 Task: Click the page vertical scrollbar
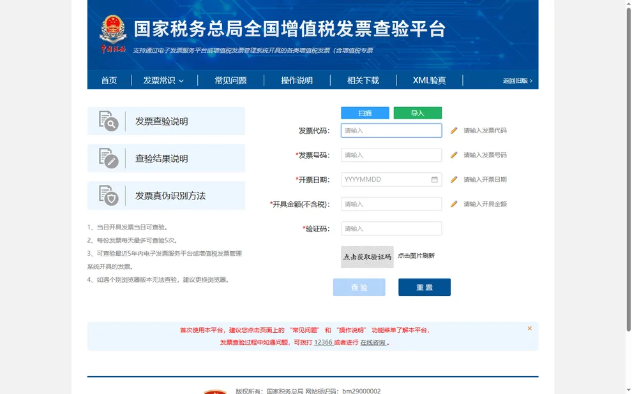click(x=628, y=169)
